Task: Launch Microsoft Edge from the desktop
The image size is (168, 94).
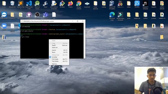Action: pyautogui.click(x=112, y=16)
